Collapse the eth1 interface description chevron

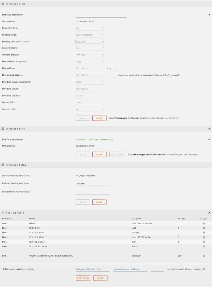[209, 139]
